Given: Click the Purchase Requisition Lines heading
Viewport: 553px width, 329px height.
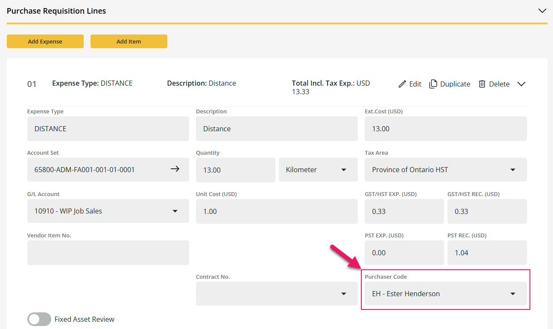Looking at the screenshot, I should point(56,11).
